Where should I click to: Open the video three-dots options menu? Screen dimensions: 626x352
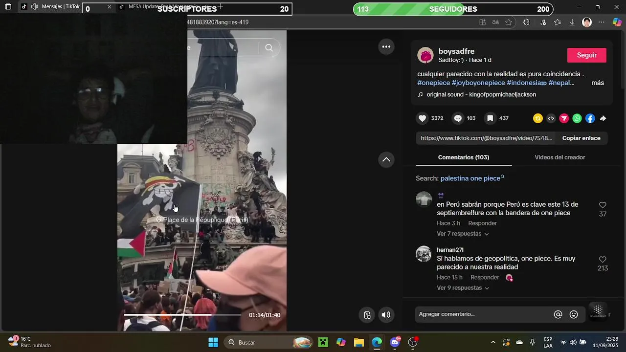pos(386,47)
